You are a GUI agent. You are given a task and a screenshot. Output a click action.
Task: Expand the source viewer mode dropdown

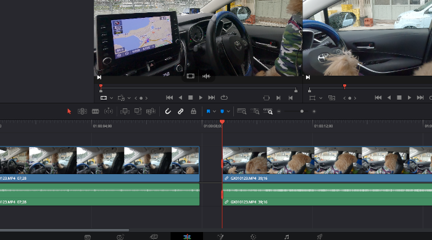(x=111, y=98)
